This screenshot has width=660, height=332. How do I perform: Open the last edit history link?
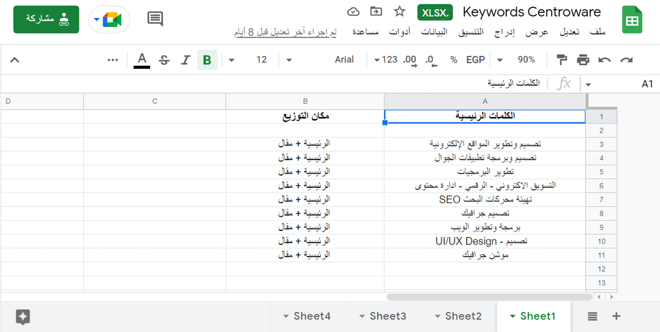(x=286, y=32)
